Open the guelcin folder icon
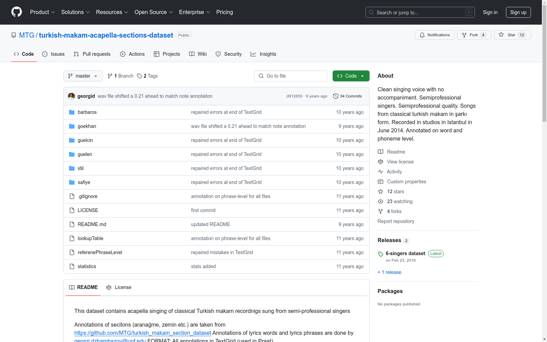The image size is (547, 342). tap(72, 140)
